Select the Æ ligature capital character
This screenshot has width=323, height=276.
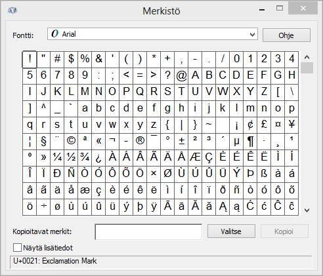click(x=195, y=158)
